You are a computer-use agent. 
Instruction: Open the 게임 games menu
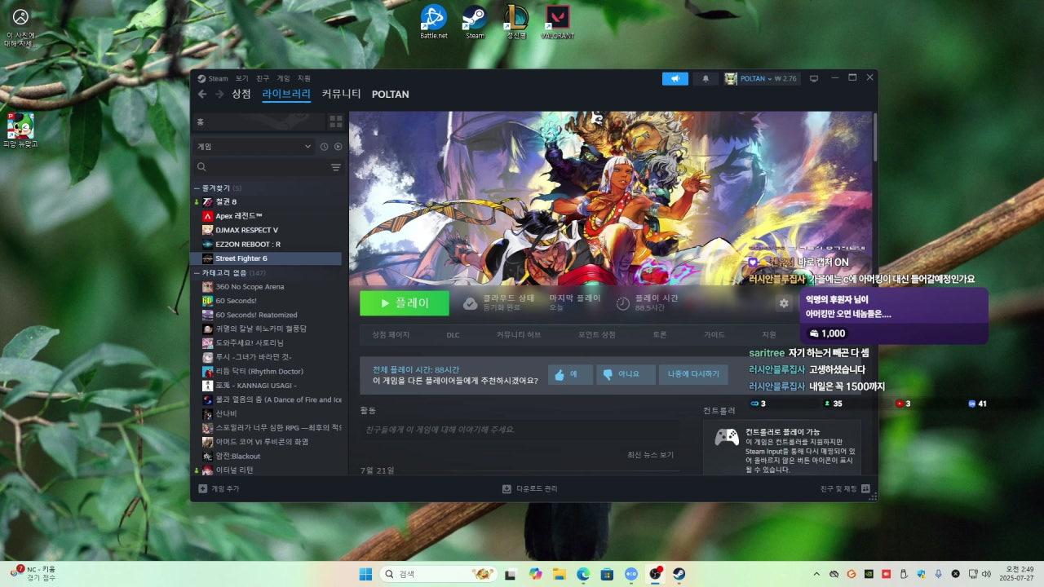pyautogui.click(x=283, y=78)
